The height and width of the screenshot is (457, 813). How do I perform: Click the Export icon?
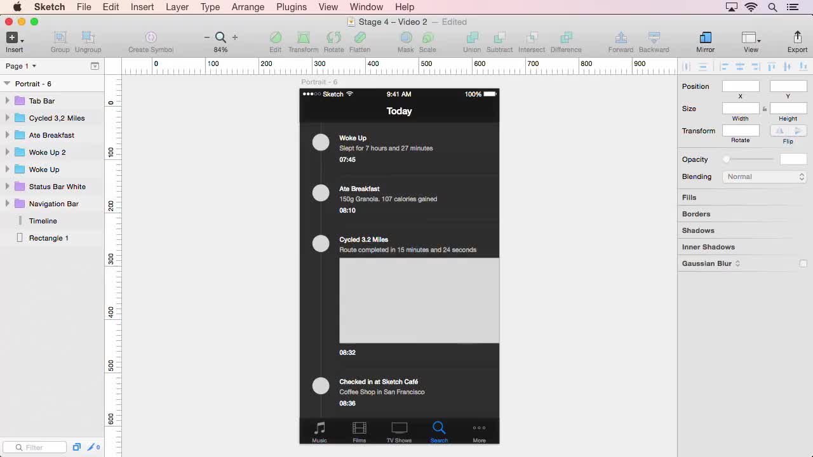tap(798, 37)
